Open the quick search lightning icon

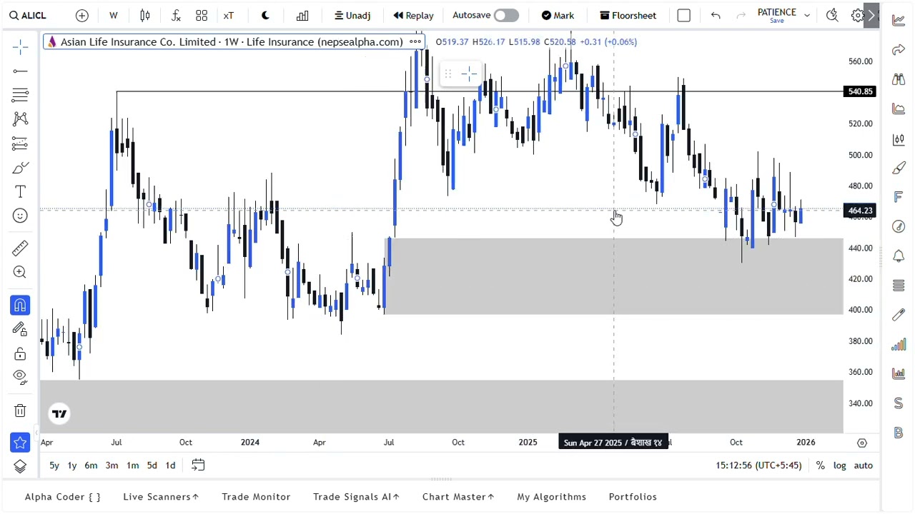pyautogui.click(x=832, y=15)
